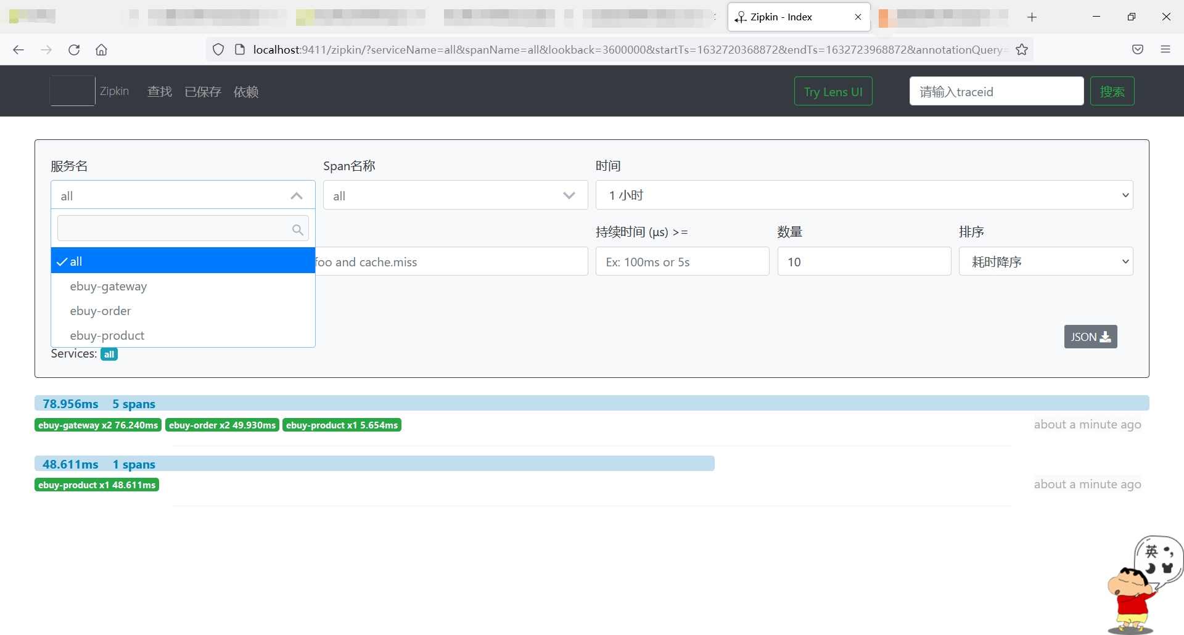Click the Span名称 label text
This screenshot has width=1184, height=635.
[x=349, y=166]
